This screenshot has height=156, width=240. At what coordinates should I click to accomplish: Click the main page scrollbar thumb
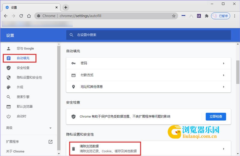[x=238, y=72]
